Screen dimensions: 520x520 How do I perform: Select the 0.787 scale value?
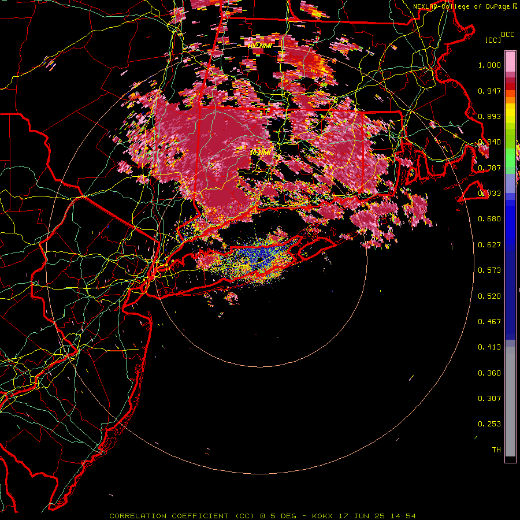pos(489,168)
